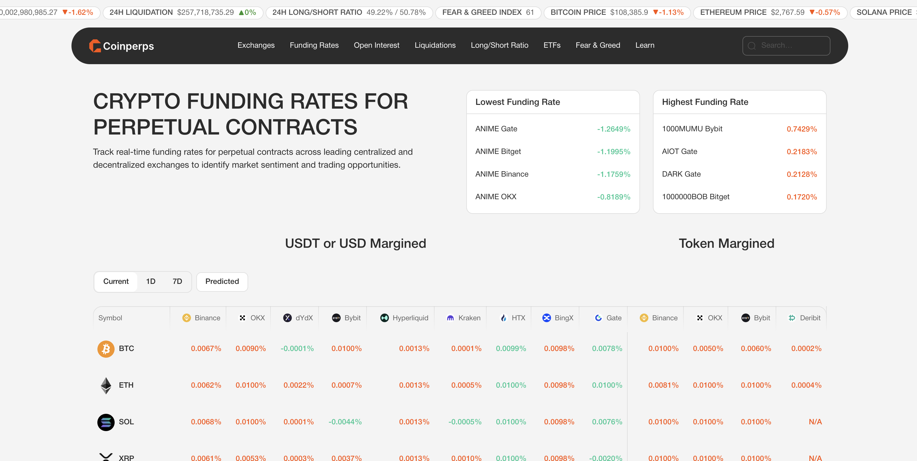The width and height of the screenshot is (917, 461).
Task: Click ETH Binance token margined 0.0081%
Action: click(663, 385)
